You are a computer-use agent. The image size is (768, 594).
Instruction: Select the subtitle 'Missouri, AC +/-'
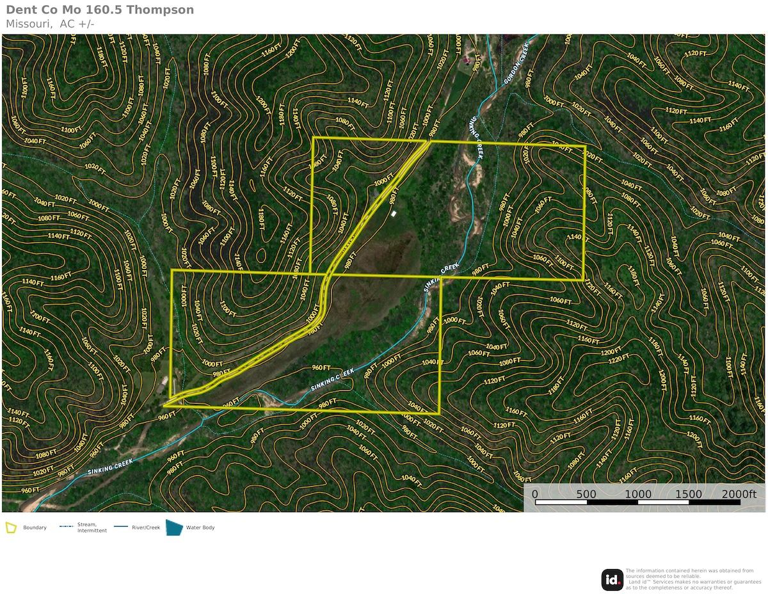point(51,24)
